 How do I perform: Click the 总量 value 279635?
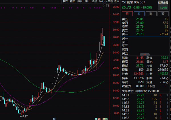coord(163,70)
